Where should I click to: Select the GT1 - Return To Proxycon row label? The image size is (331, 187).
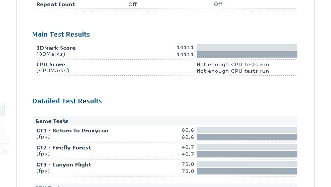pos(72,131)
